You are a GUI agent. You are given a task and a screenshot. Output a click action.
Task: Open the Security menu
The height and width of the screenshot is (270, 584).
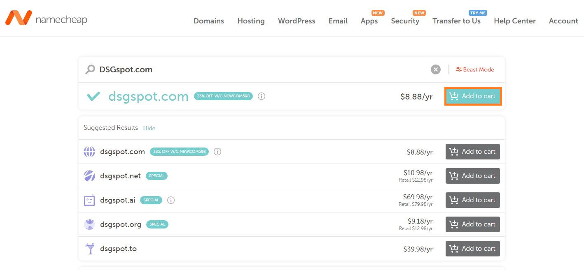(x=405, y=21)
